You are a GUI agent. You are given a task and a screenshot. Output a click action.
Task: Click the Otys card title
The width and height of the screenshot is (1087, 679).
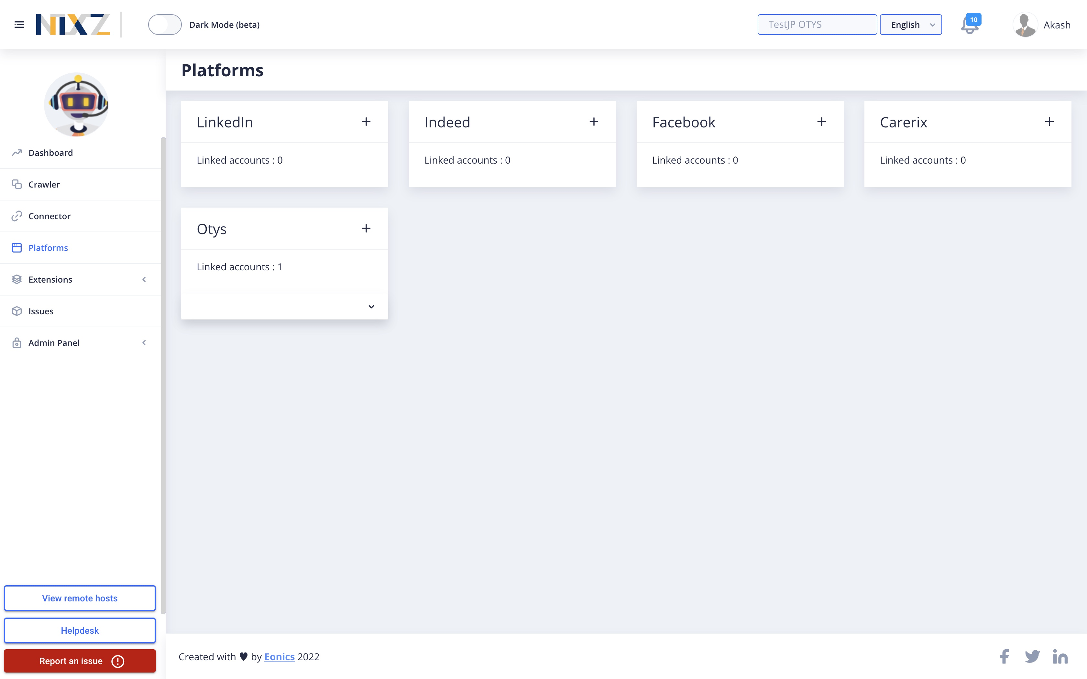click(x=212, y=229)
